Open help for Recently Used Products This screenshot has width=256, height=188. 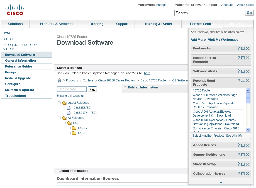click(x=239, y=81)
